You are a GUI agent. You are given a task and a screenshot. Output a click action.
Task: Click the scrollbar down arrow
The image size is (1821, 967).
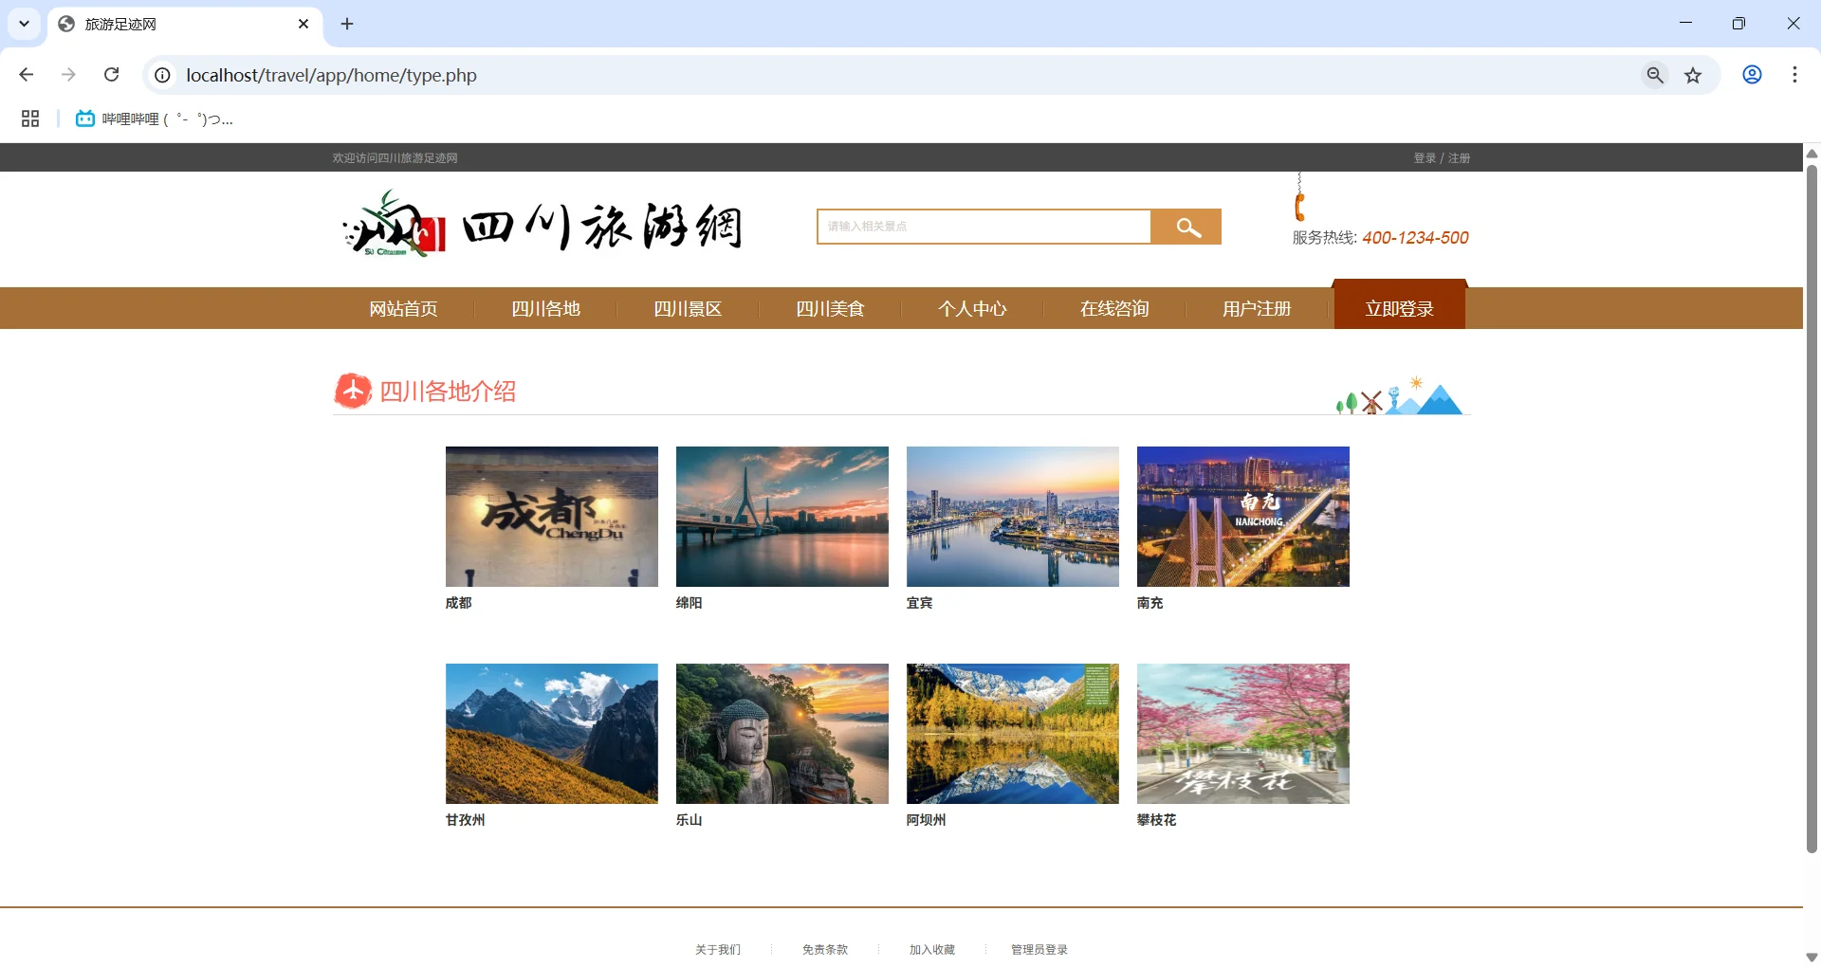point(1811,957)
